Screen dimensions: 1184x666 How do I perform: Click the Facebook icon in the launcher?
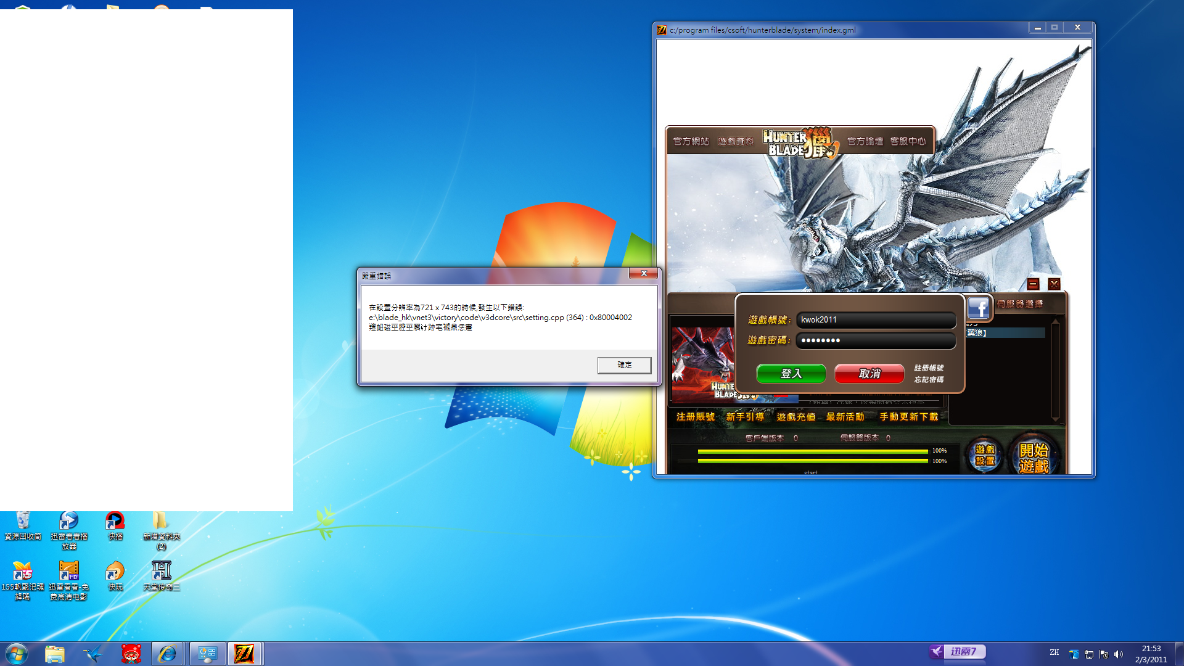pyautogui.click(x=978, y=308)
